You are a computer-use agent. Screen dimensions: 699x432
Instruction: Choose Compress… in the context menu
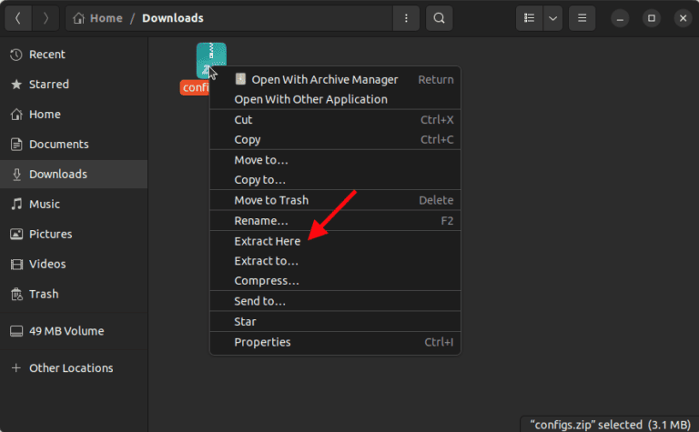266,281
